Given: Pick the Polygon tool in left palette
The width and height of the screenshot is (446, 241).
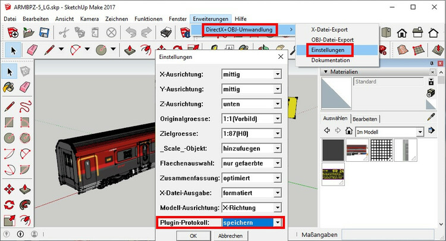Looking at the screenshot, I should point(25,138).
